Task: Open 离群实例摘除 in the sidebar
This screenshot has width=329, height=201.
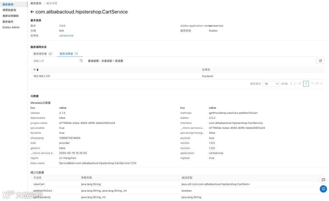Action: click(10, 16)
